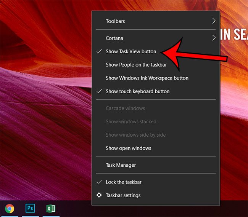Choose Show open windows
The height and width of the screenshot is (217, 248).
click(x=156, y=148)
